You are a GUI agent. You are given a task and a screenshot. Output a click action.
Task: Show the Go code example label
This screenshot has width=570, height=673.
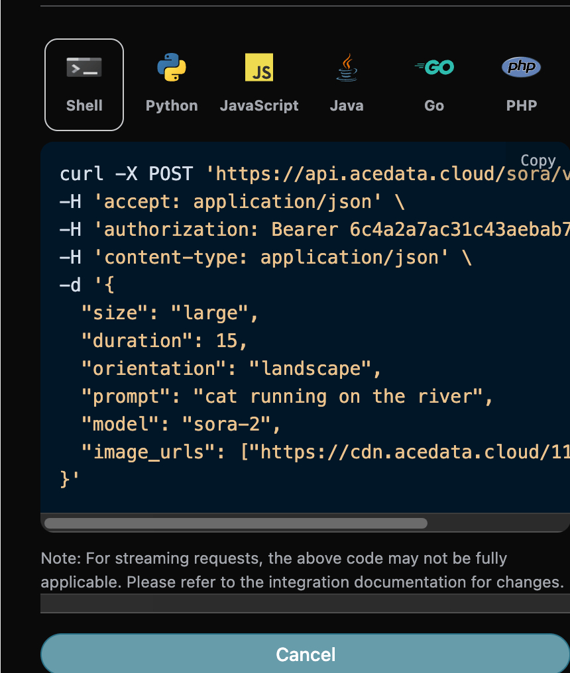434,105
